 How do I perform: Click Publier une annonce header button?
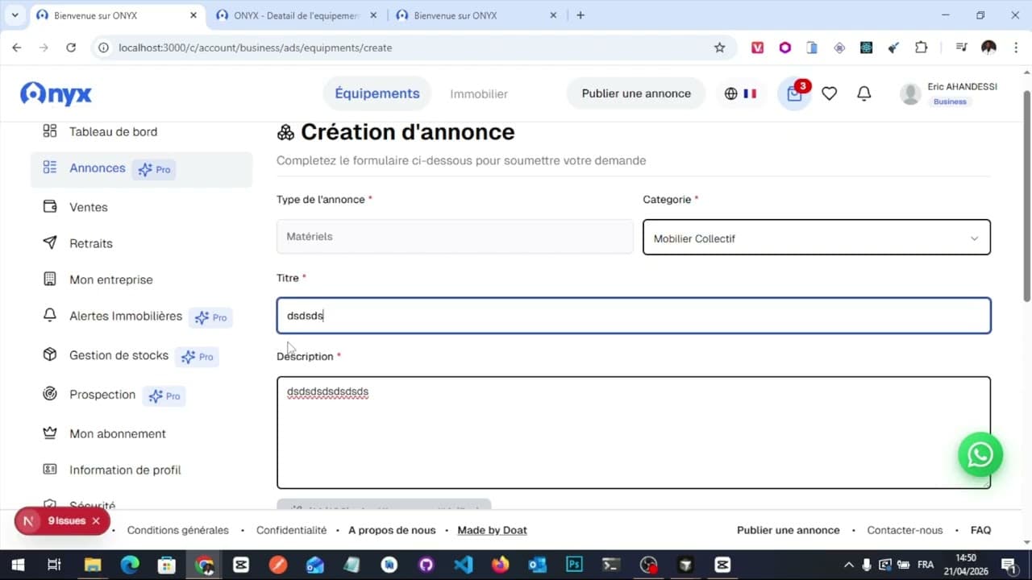pyautogui.click(x=636, y=93)
